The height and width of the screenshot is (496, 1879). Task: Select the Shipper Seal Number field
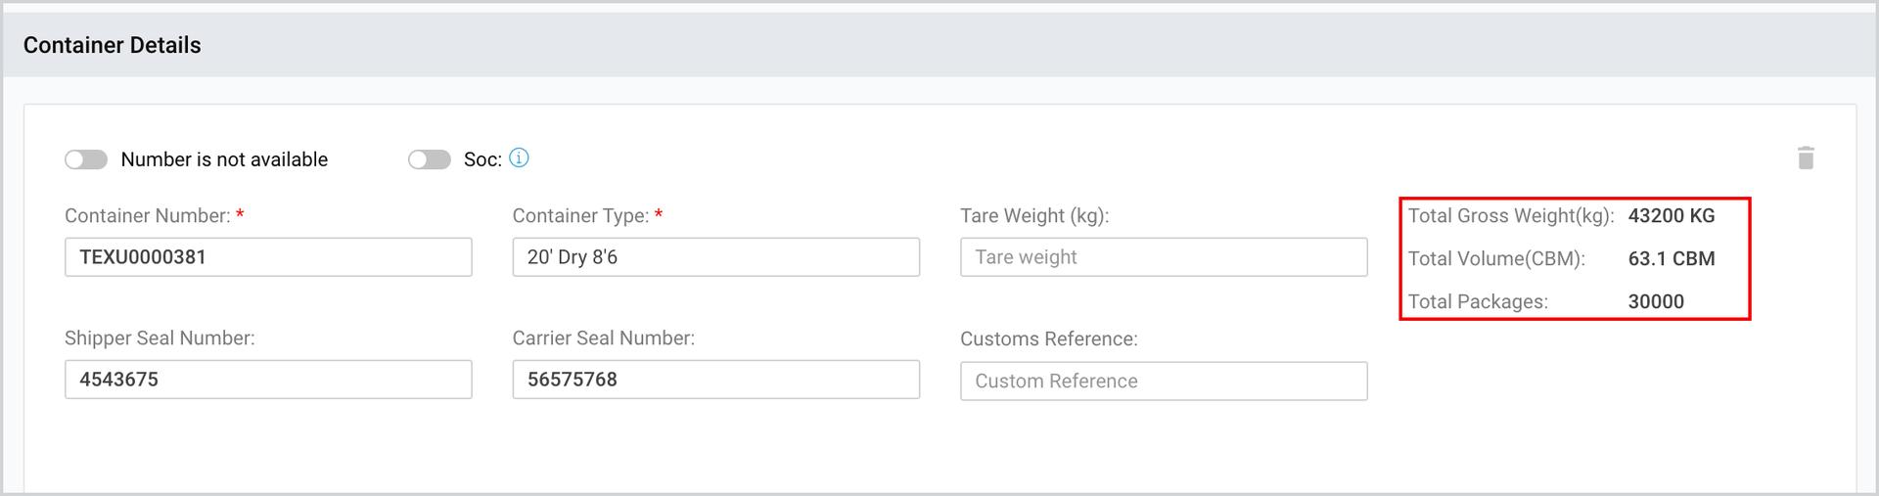(268, 380)
